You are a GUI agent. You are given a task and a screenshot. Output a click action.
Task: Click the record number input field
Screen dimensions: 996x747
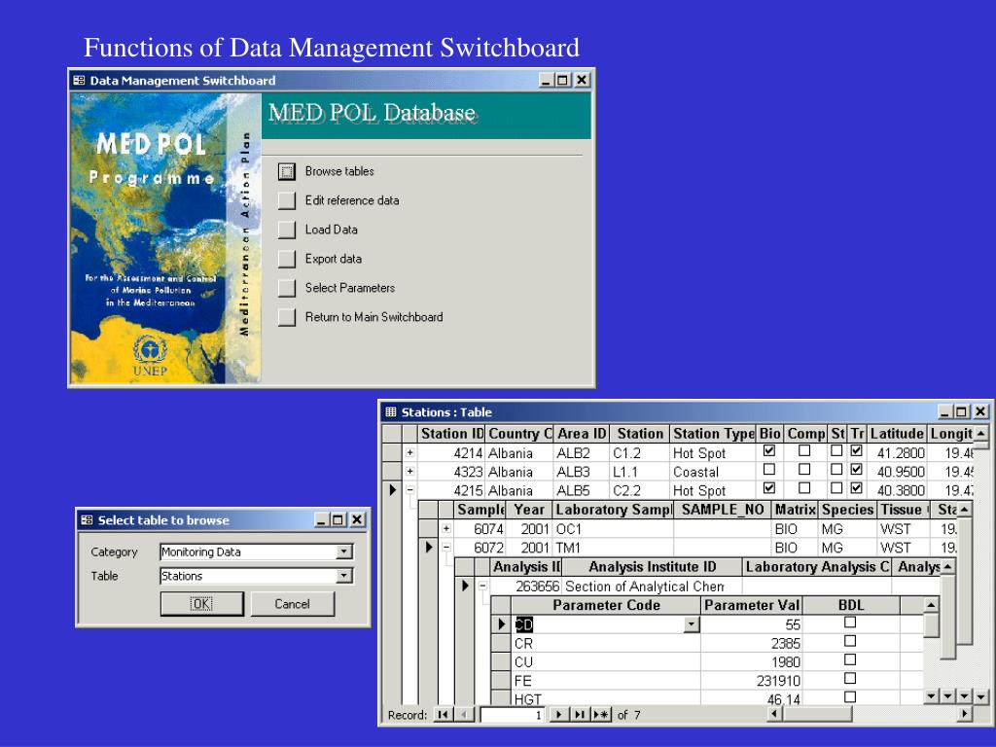coord(512,715)
